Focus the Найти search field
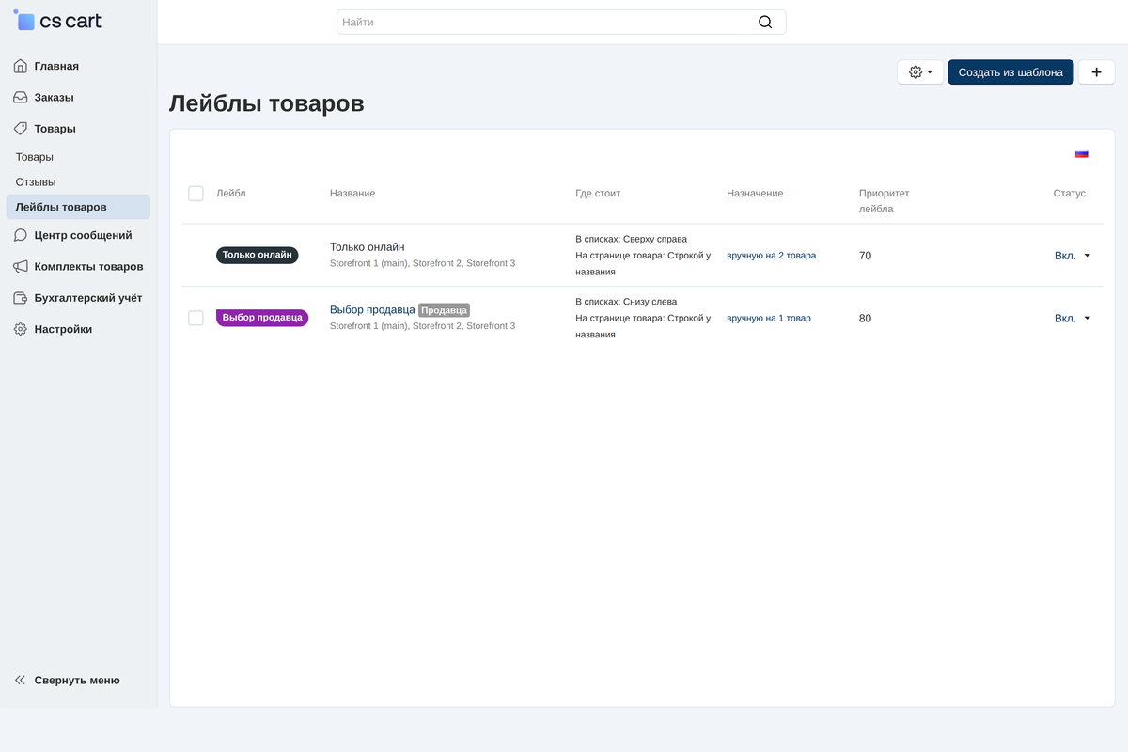Screen dimensions: 1128x752 561,22
